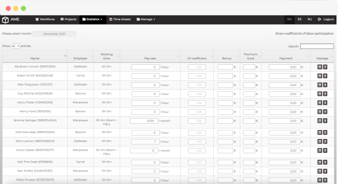Expand the Statistics menu

pyautogui.click(x=93, y=19)
